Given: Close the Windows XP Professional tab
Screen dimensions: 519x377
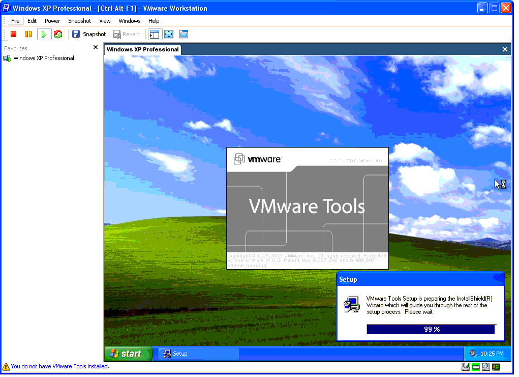Looking at the screenshot, I should click(505, 49).
